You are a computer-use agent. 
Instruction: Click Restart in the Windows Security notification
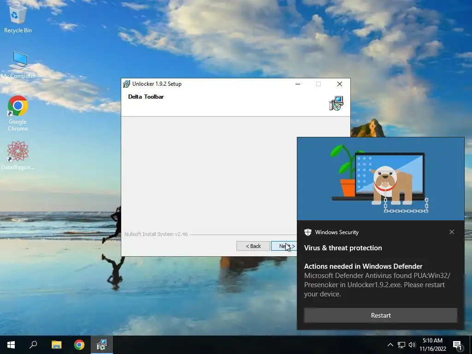(x=380, y=315)
